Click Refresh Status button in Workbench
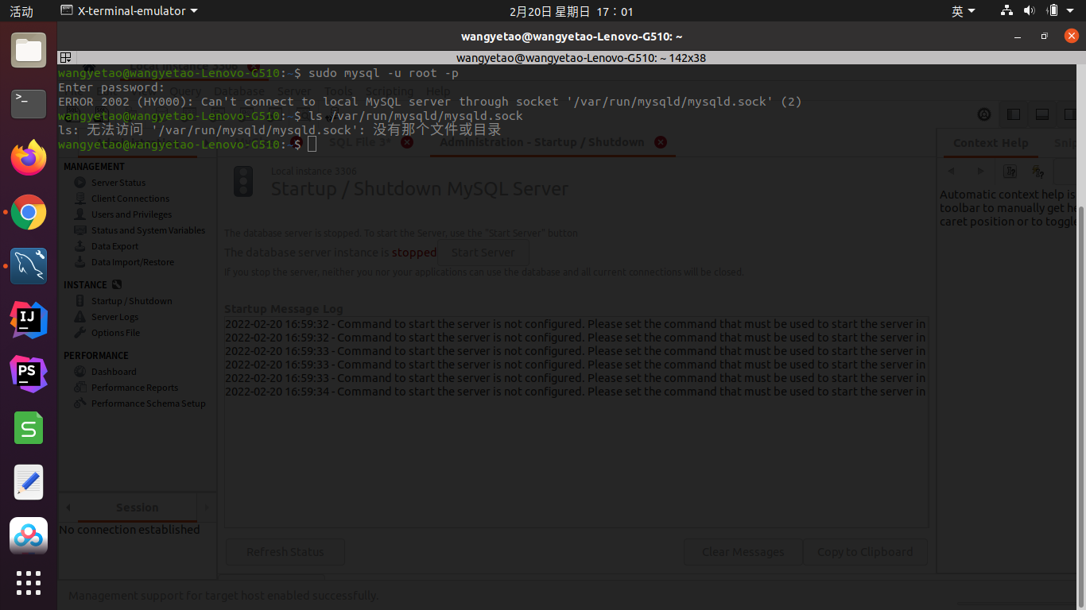The width and height of the screenshot is (1086, 610). (x=285, y=552)
